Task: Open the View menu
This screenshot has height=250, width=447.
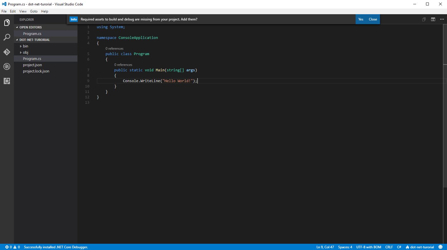Action: 23,11
